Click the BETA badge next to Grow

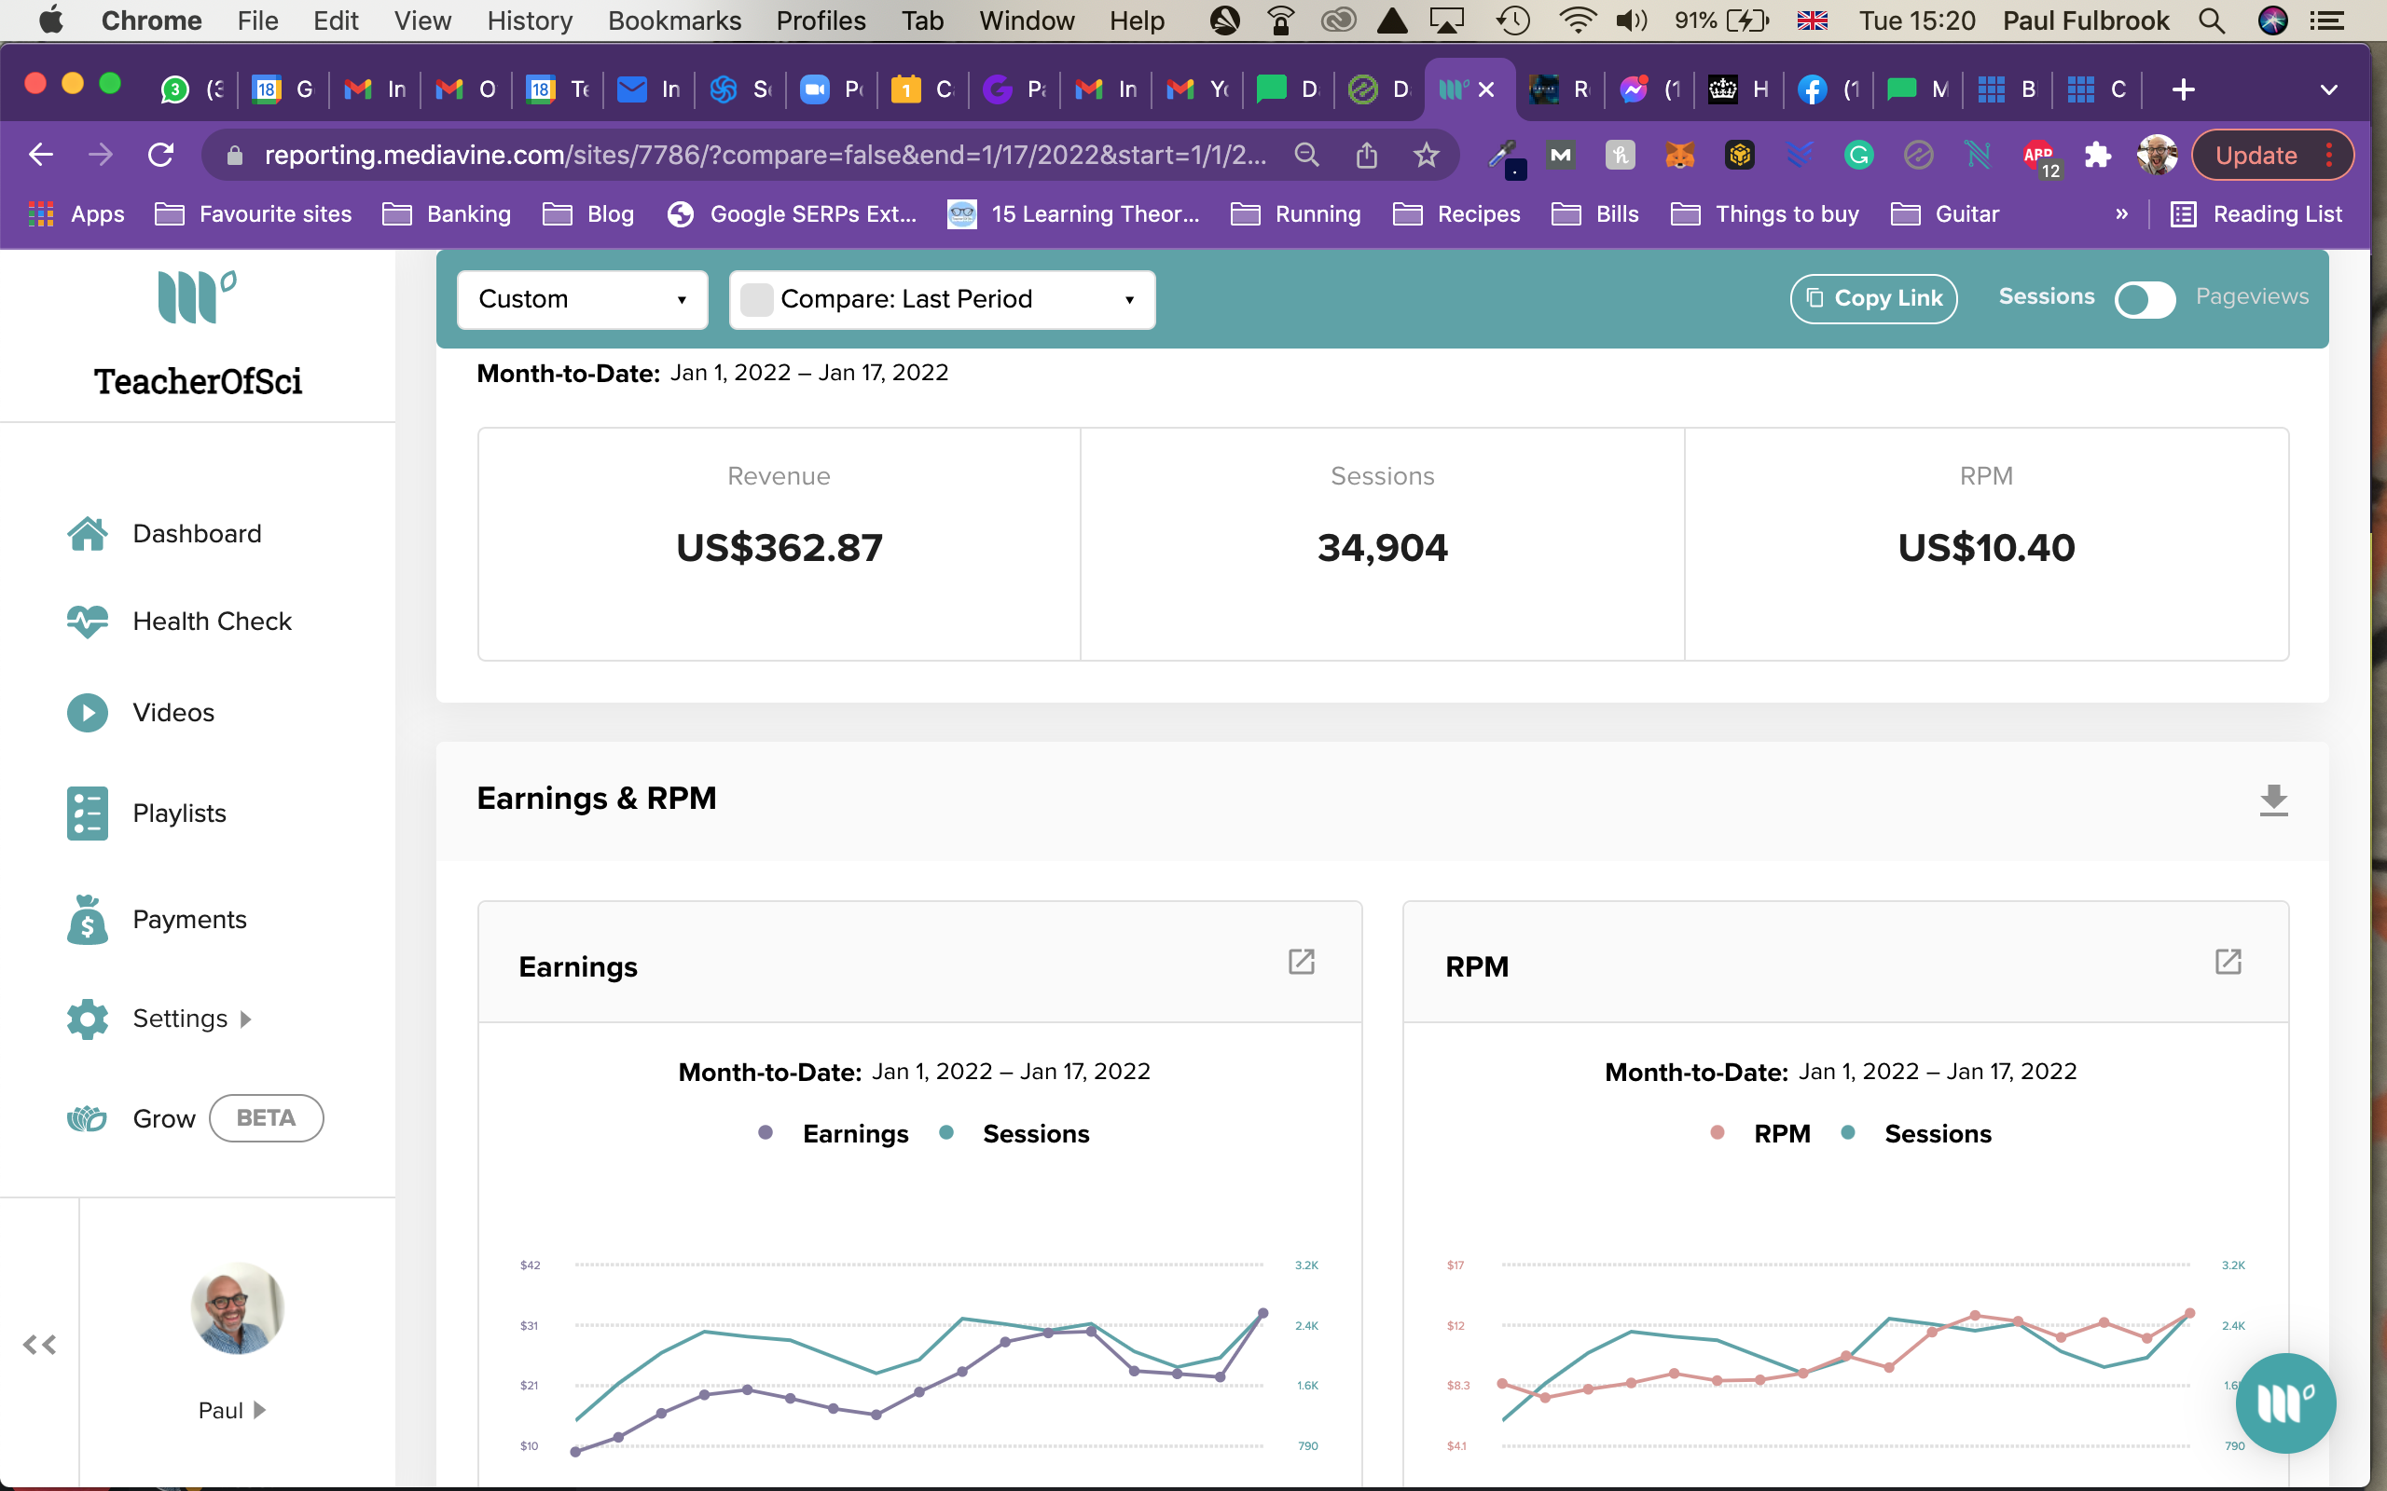pyautogui.click(x=267, y=1118)
